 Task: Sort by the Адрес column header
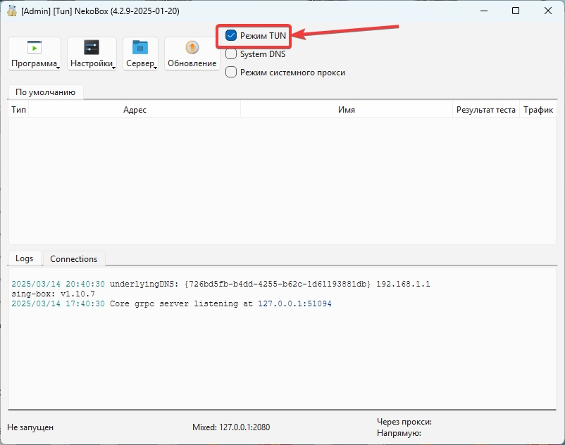point(135,110)
